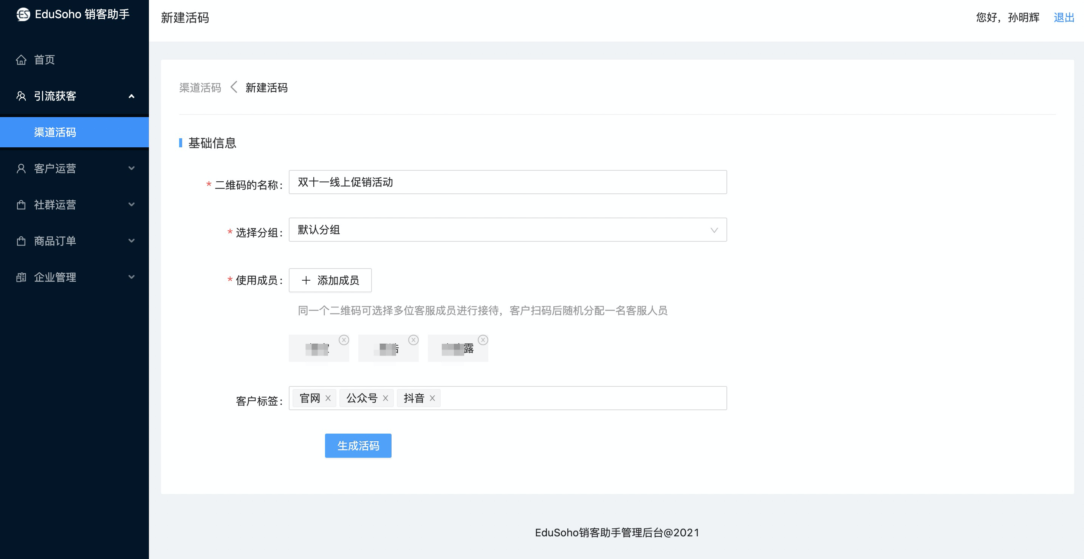Viewport: 1084px width, 559px height.
Task: Go back to 渠道活码 breadcrumb
Action: [x=200, y=88]
